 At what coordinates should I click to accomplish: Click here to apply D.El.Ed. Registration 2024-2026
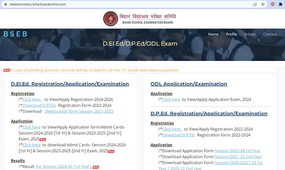pos(32,99)
